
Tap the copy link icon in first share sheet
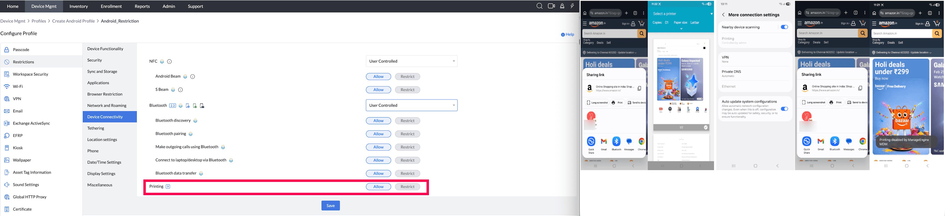click(639, 88)
